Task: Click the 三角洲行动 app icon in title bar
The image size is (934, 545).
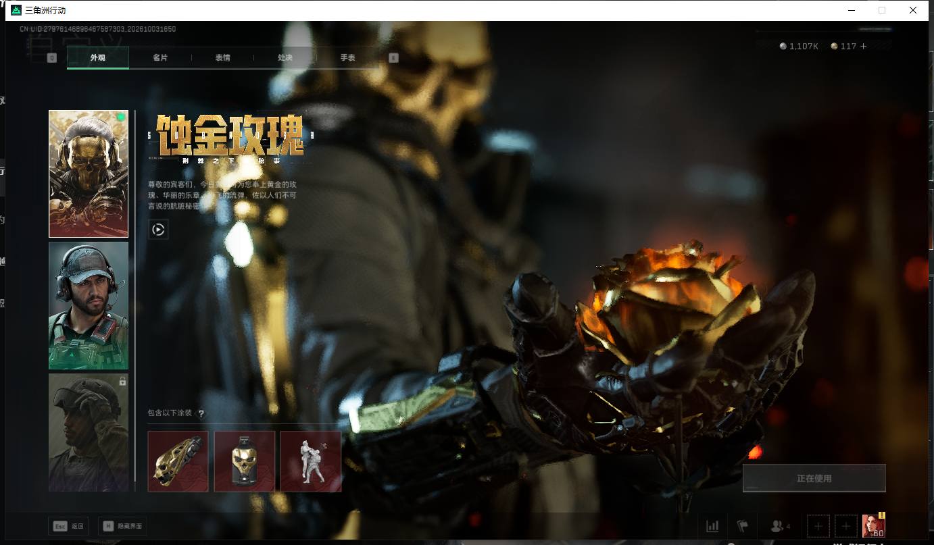Action: 16,10
